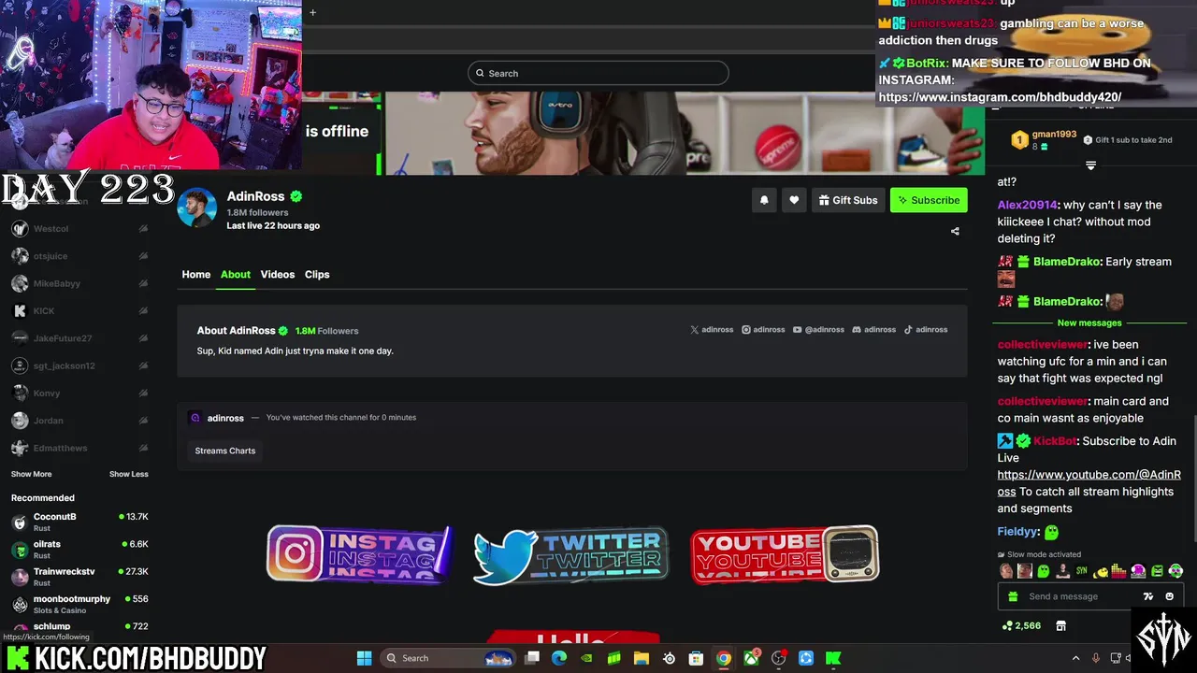Open the 7TV emote menu icon
This screenshot has height=673, width=1197.
(x=1148, y=596)
